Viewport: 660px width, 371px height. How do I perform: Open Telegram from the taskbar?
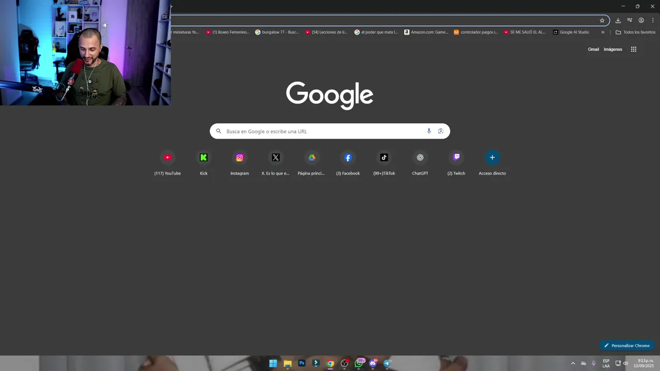coord(387,363)
